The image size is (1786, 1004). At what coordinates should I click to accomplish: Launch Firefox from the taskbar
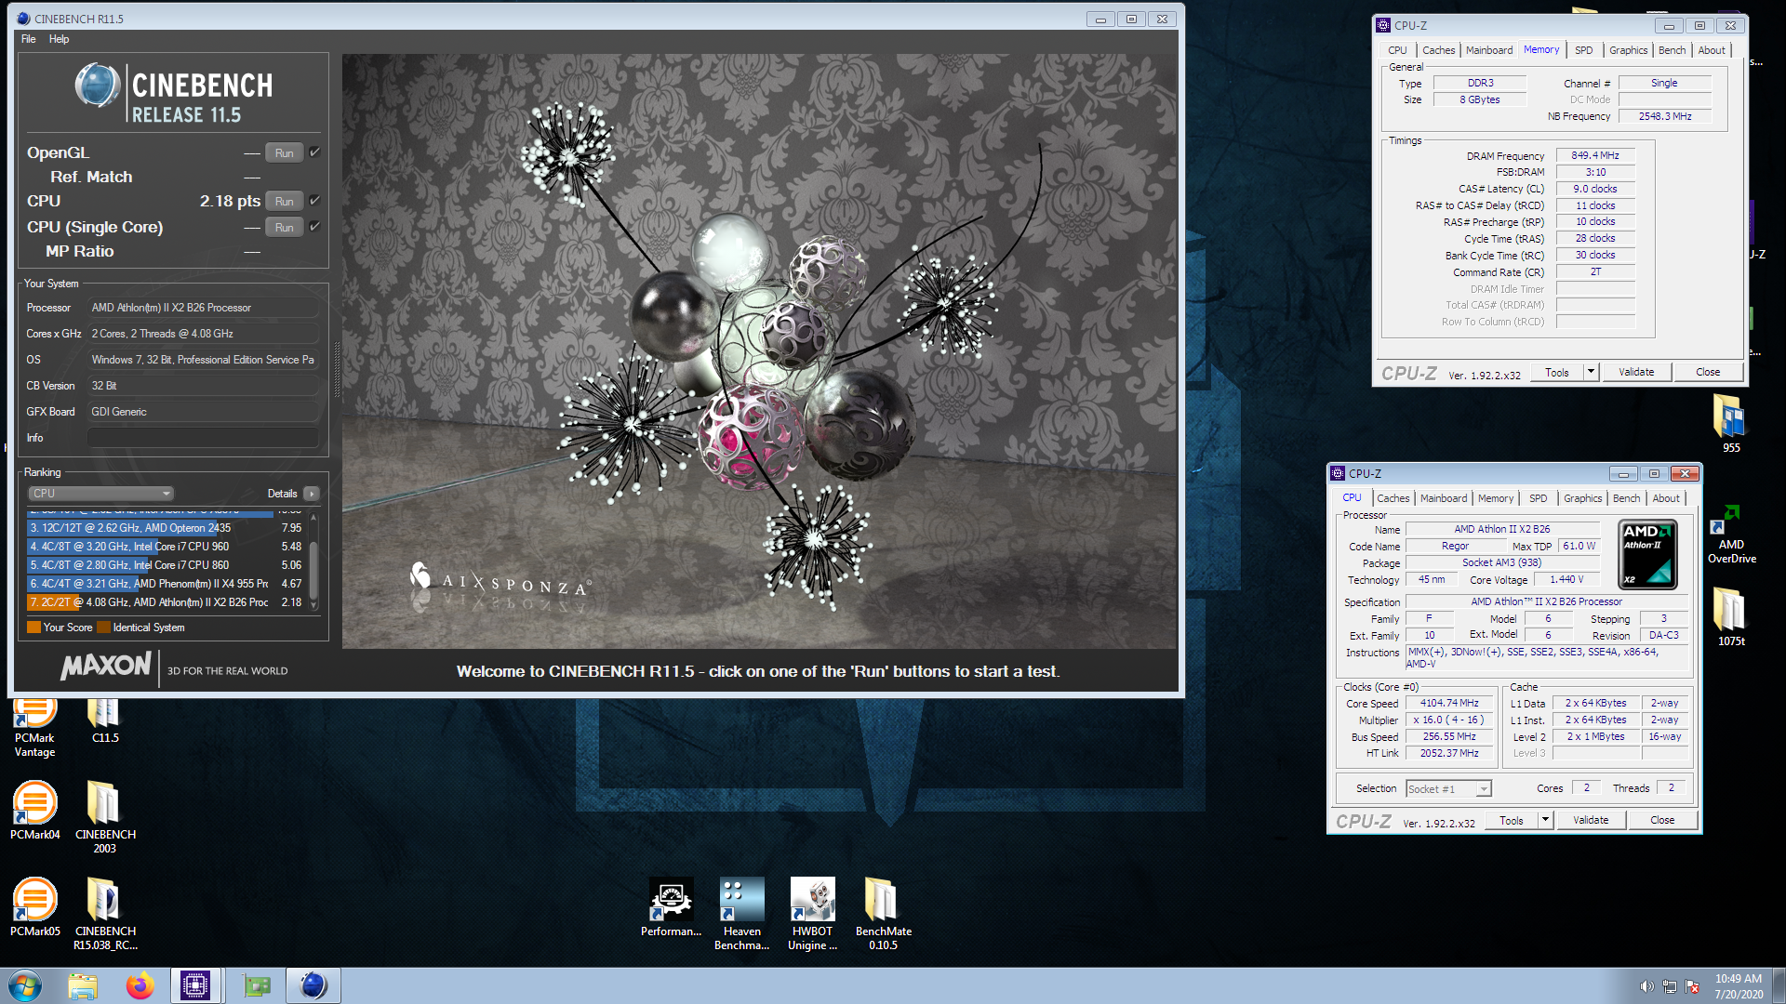[140, 985]
